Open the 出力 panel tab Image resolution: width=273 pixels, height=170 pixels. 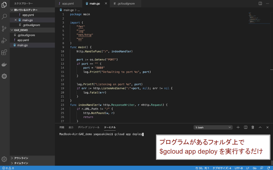pos(71,127)
